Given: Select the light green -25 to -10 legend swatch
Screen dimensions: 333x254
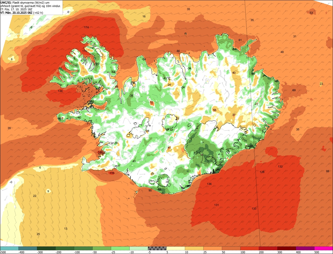Looking at the screenshot, I should 120,248.
